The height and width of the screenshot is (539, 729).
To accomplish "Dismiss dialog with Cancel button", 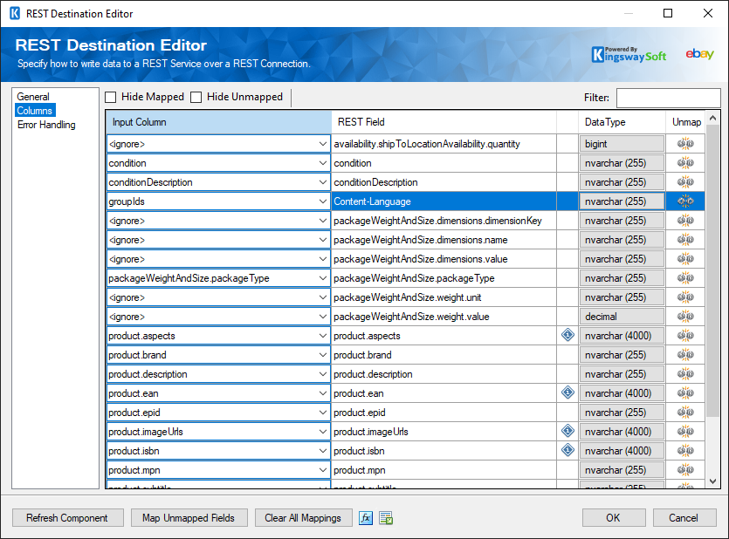I will coord(684,518).
